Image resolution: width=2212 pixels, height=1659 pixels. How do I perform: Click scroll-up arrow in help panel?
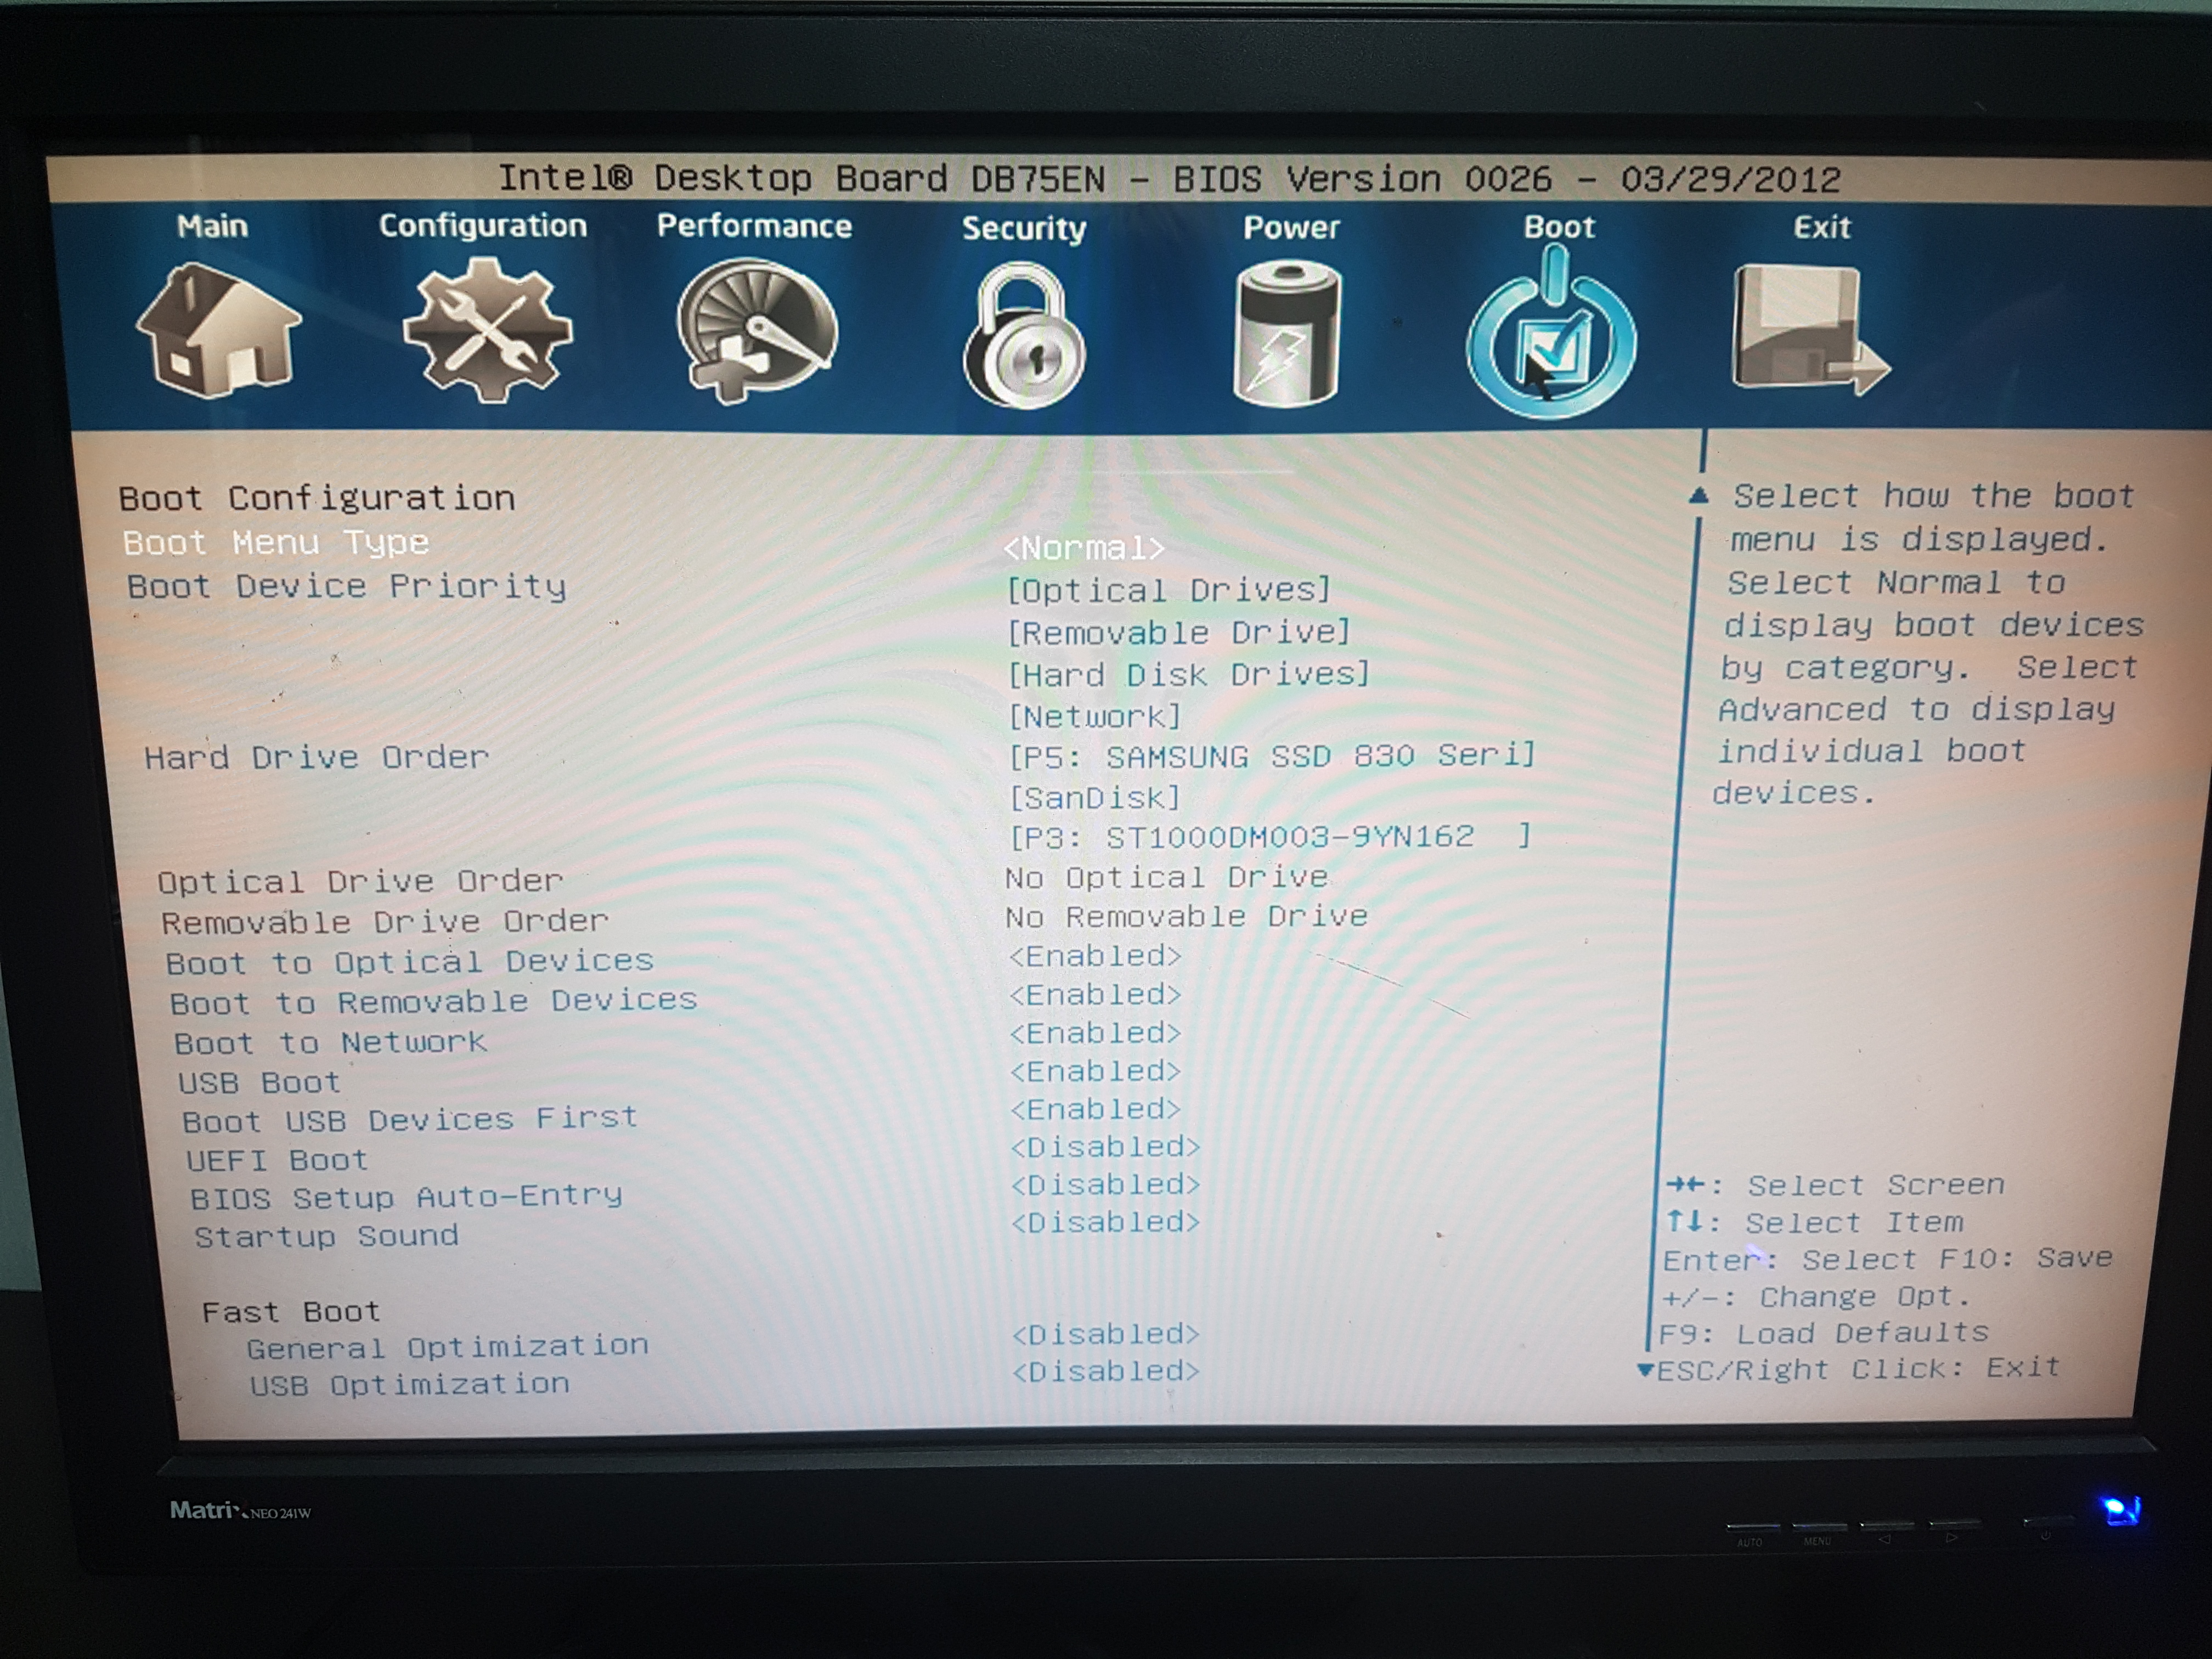point(1699,496)
